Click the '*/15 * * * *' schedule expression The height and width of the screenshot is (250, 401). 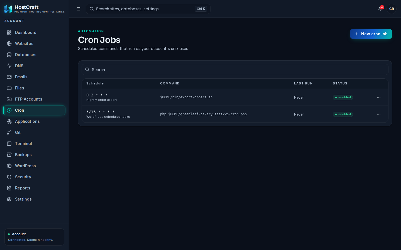click(x=101, y=112)
